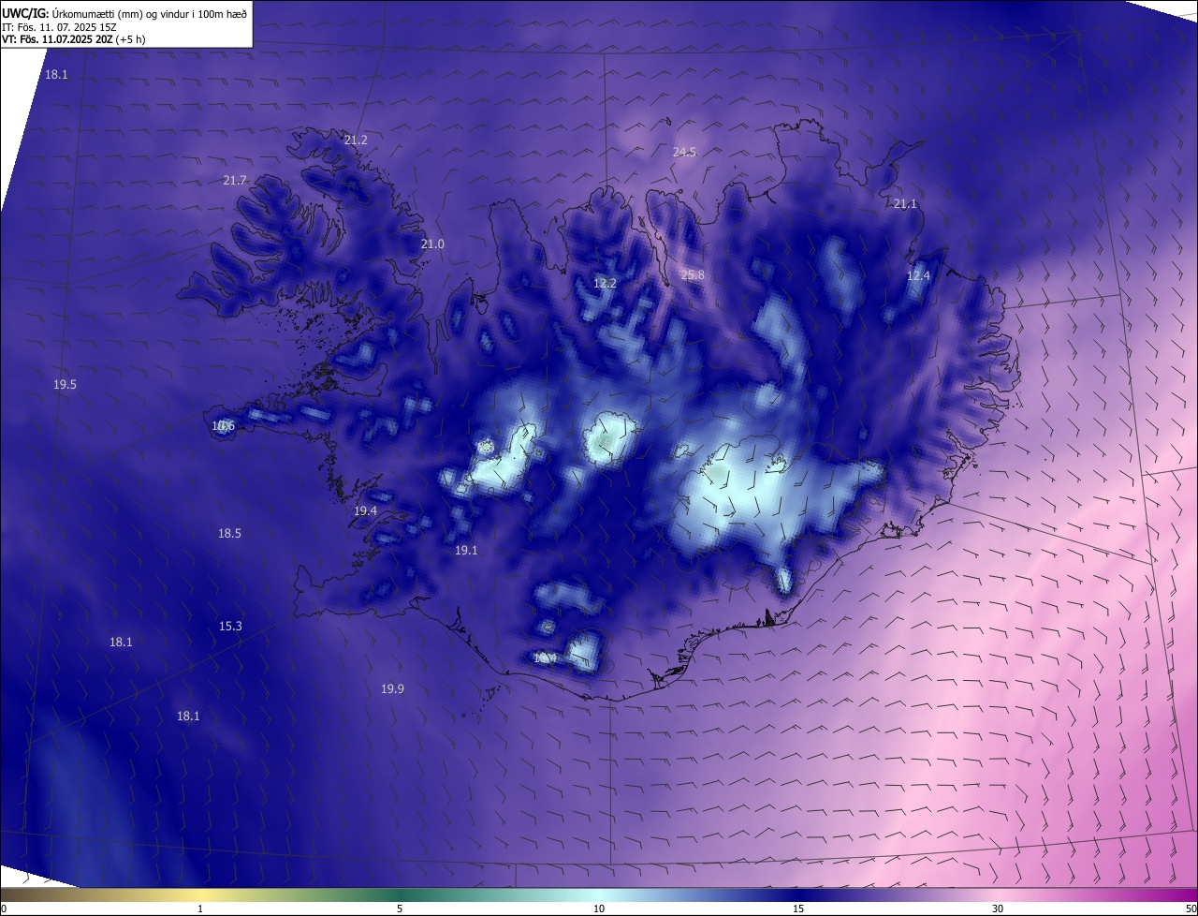
Task: Click the 5 tick on color scale
Action: click(x=400, y=909)
